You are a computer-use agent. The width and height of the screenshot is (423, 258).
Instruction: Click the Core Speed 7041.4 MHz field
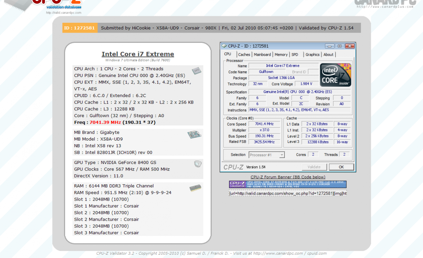click(x=264, y=124)
